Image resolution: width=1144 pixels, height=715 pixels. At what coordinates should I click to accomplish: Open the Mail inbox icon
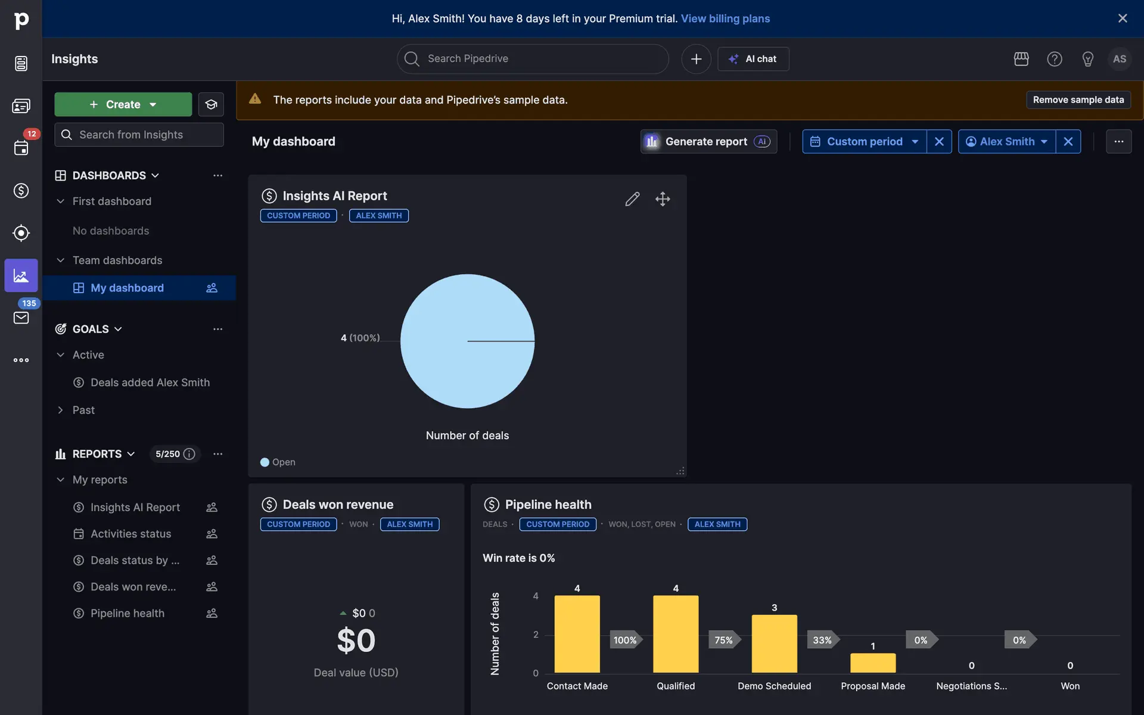[x=21, y=318]
